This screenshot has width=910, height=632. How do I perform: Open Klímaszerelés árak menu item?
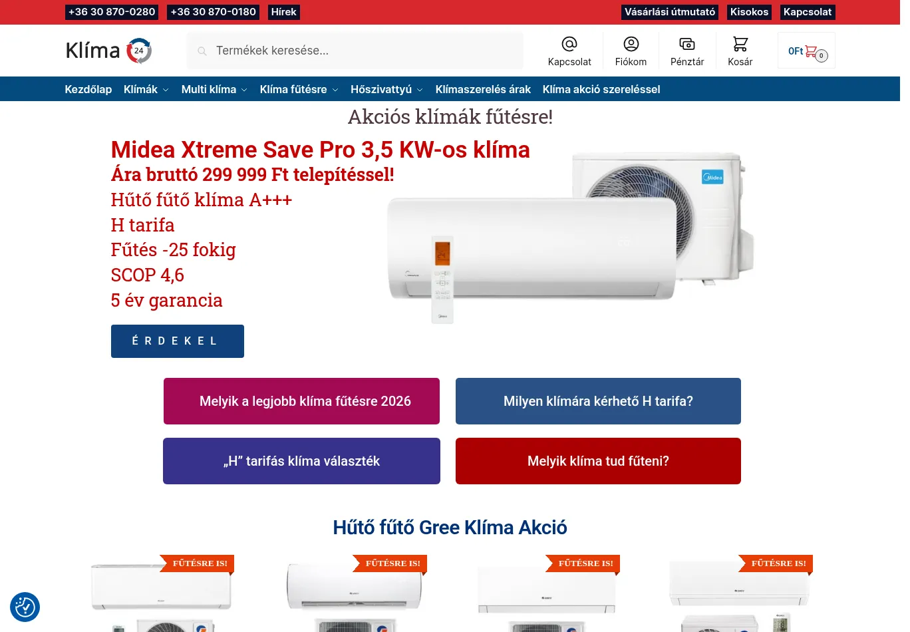(483, 89)
